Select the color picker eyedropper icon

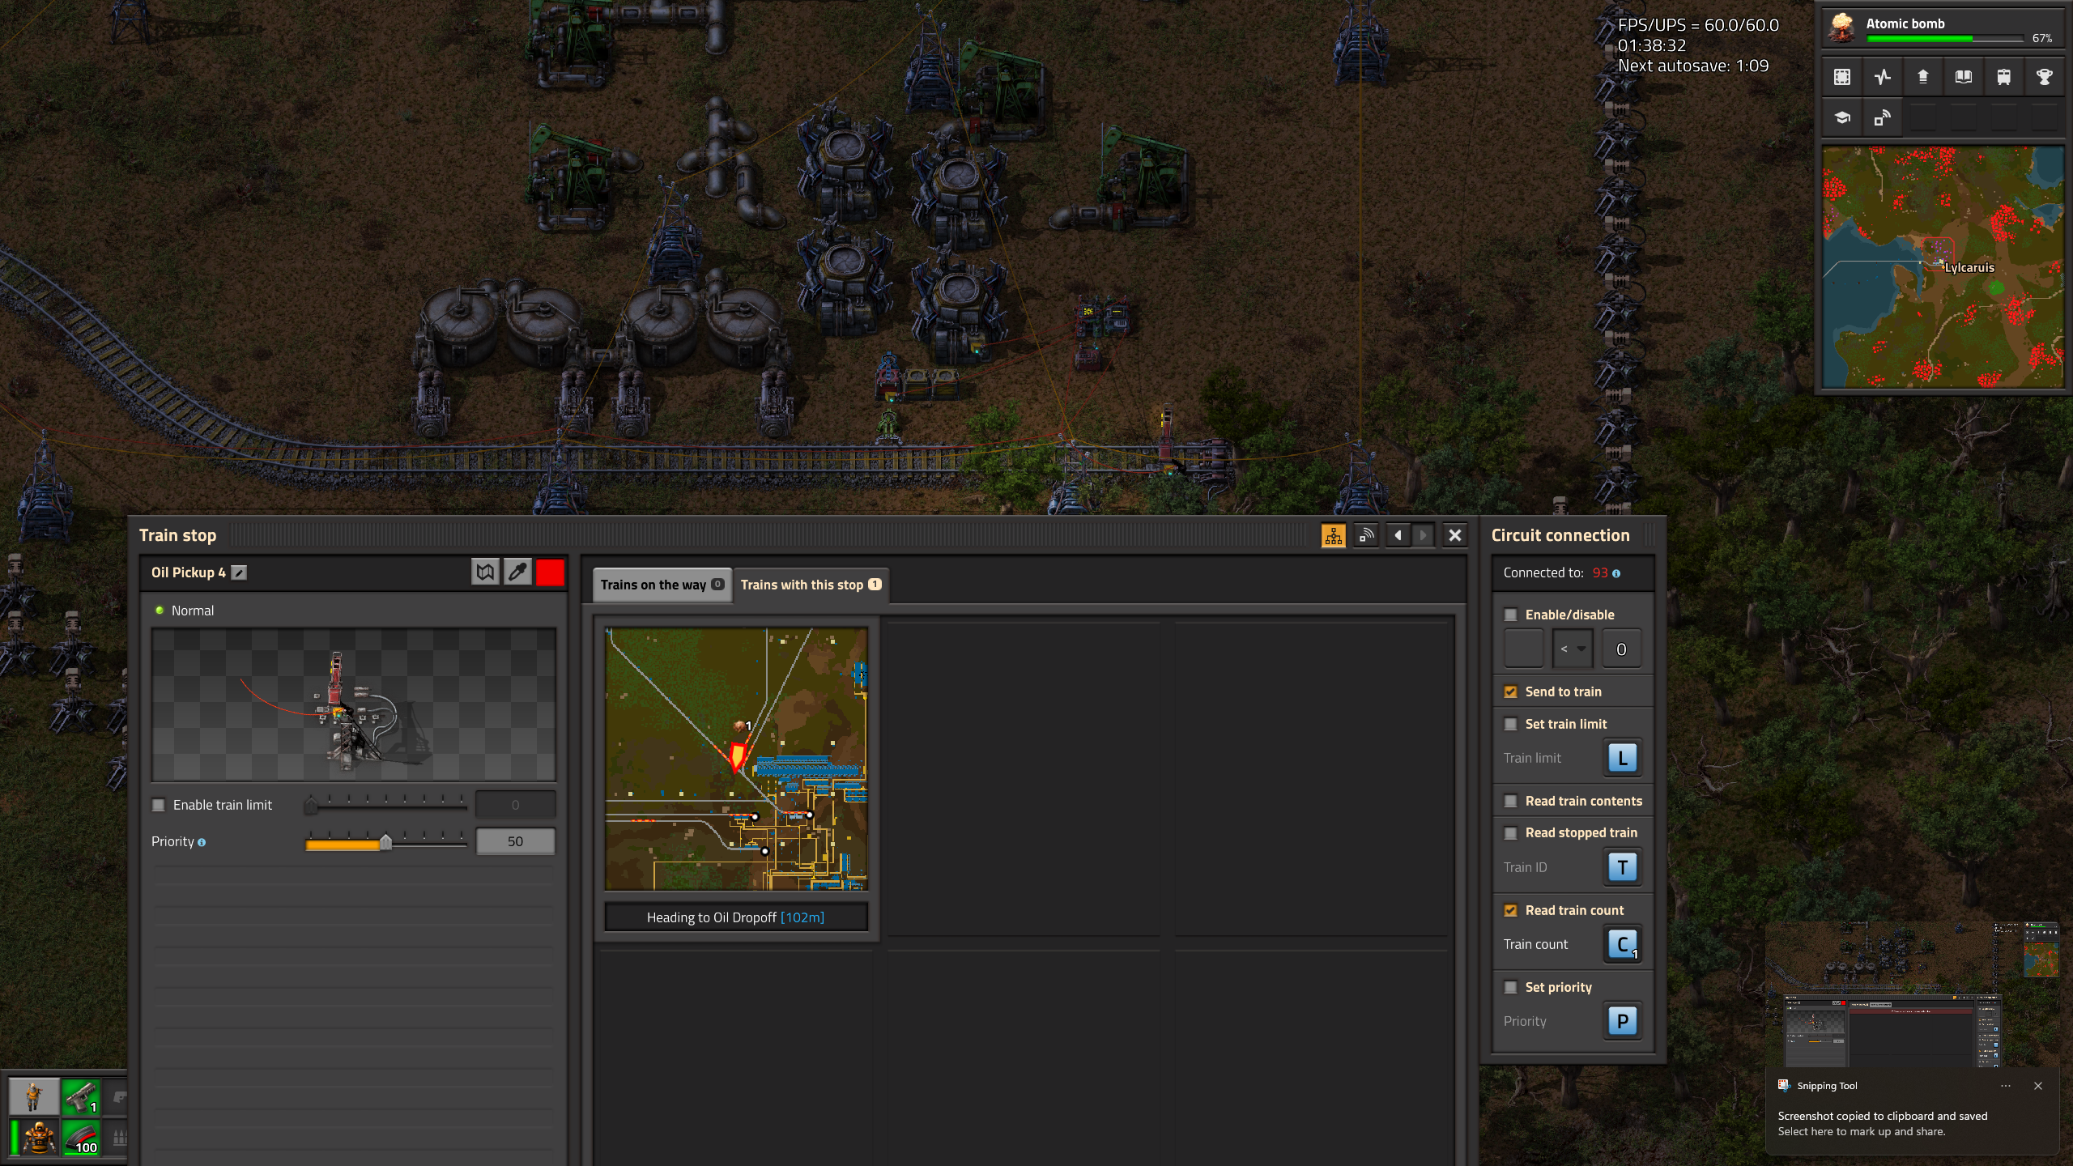(517, 572)
